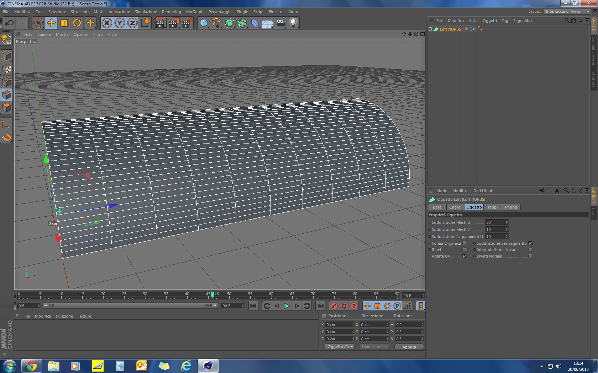Toggle the X-axis lock icon
Viewport: 598px width, 373px height.
pos(107,23)
